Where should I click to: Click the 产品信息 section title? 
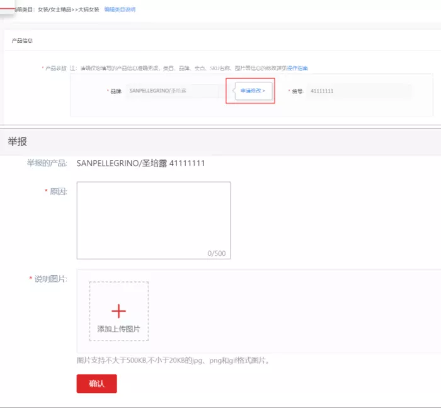click(x=22, y=41)
